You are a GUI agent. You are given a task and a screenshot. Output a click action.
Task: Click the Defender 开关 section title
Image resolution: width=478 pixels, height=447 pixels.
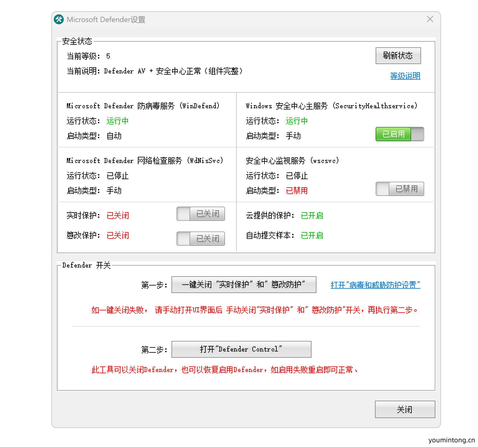point(86,265)
